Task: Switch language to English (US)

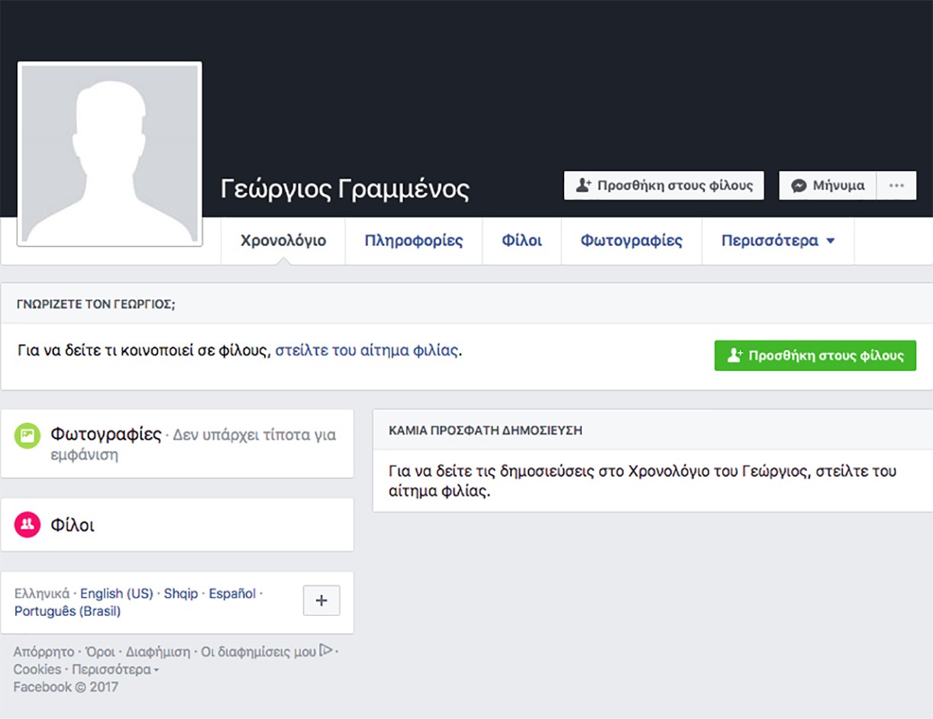Action: click(117, 594)
